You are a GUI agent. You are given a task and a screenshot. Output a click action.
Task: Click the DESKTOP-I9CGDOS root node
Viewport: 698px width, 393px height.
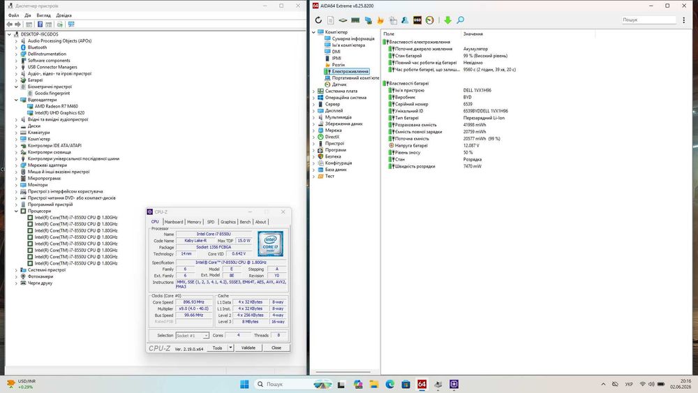pyautogui.click(x=39, y=34)
